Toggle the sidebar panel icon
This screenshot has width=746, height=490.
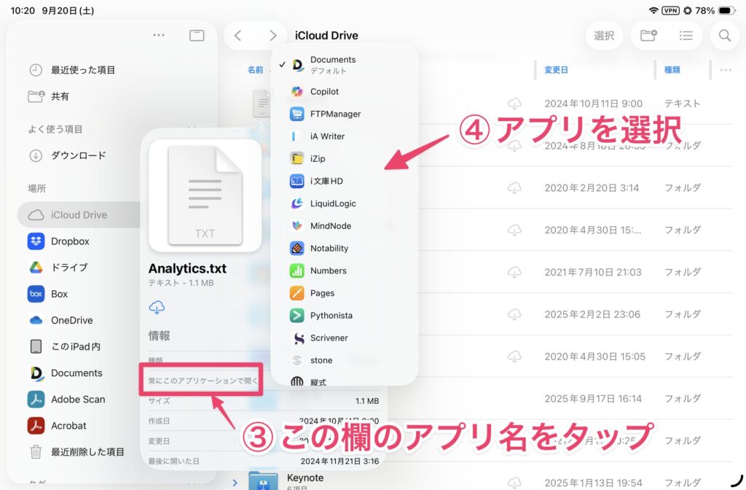[x=197, y=35]
